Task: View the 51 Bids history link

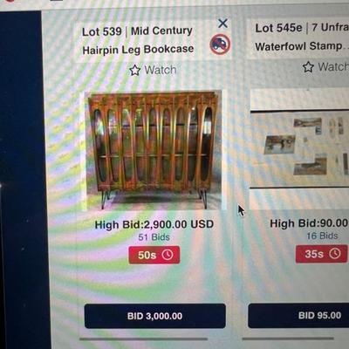Action: point(154,237)
